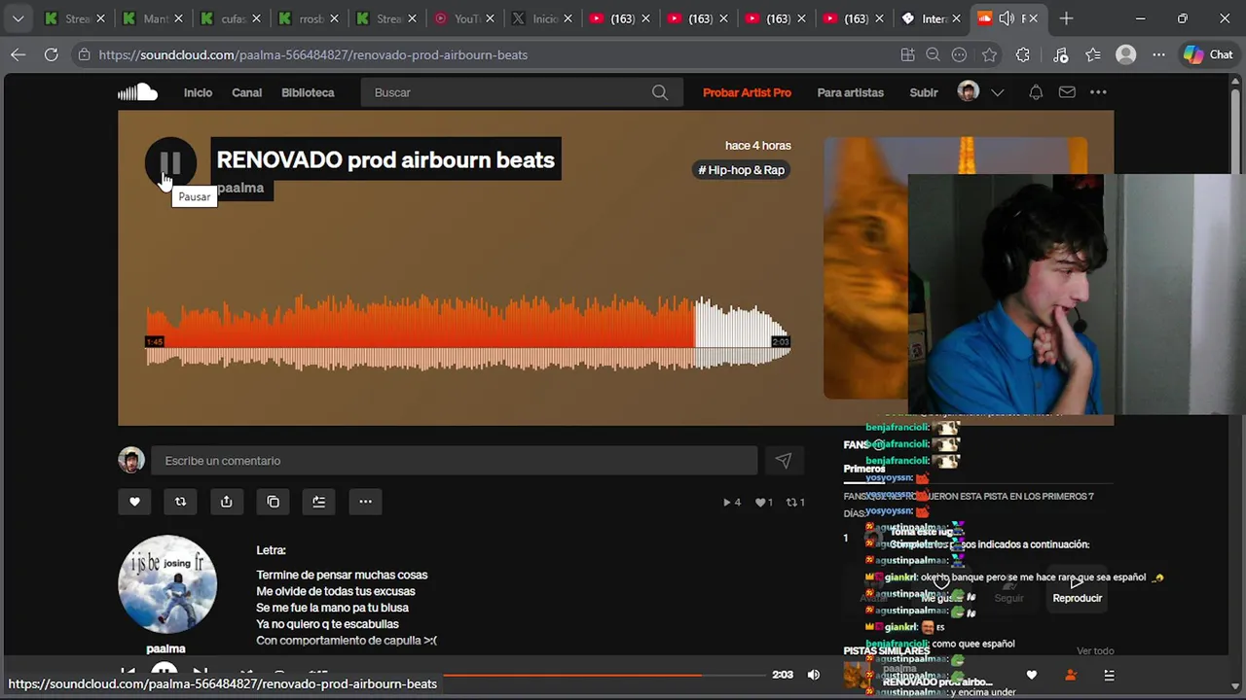The height and width of the screenshot is (700, 1246).
Task: Open the Biblioteca section
Action: pyautogui.click(x=308, y=92)
